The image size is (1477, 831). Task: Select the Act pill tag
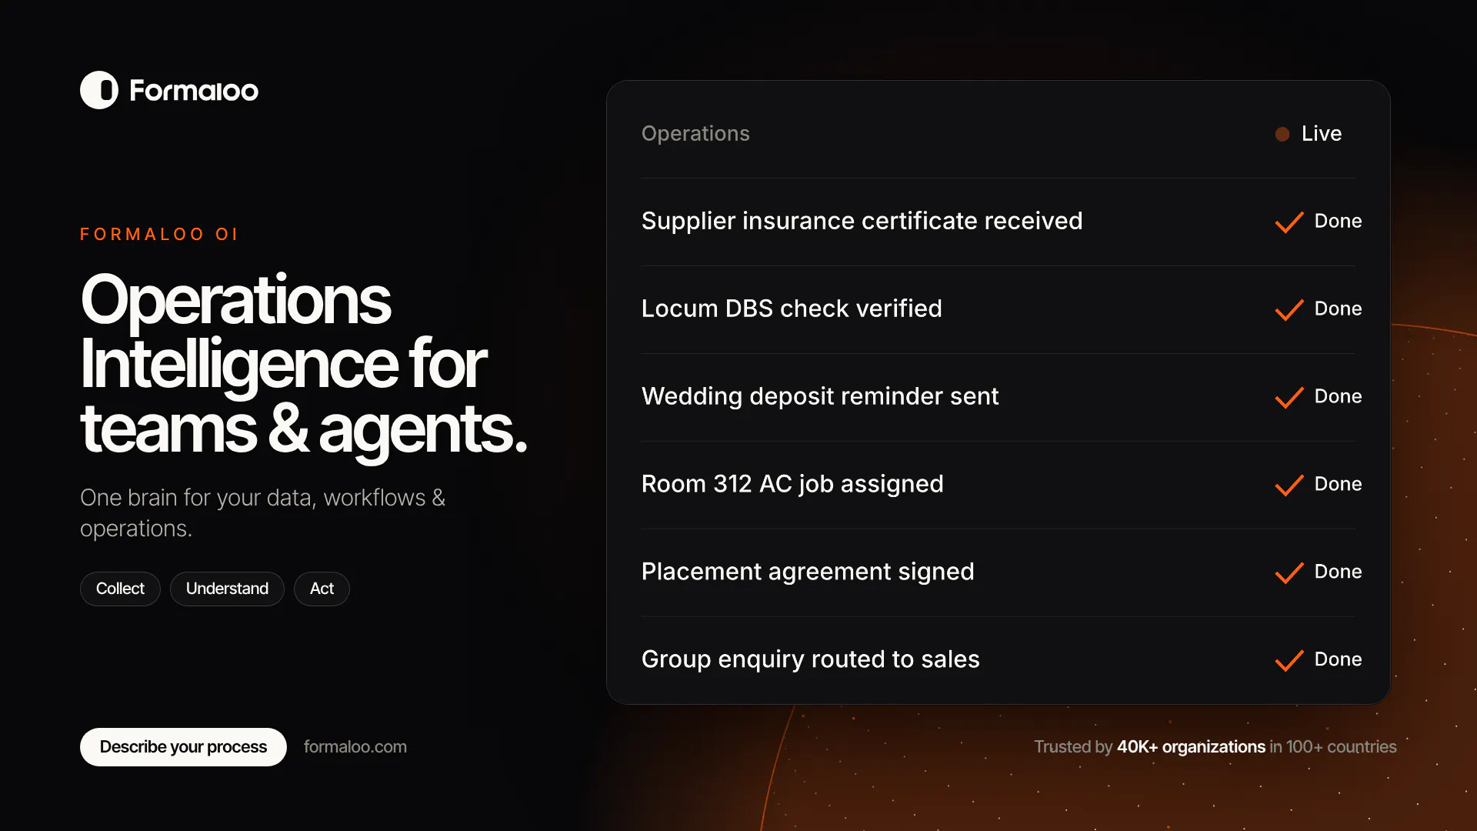click(x=322, y=589)
